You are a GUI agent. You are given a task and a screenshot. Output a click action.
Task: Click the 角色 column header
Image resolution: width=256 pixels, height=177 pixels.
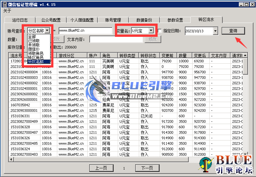tap(109, 56)
